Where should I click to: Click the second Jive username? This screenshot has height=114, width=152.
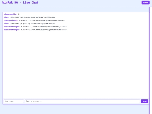click(x=6, y=24)
